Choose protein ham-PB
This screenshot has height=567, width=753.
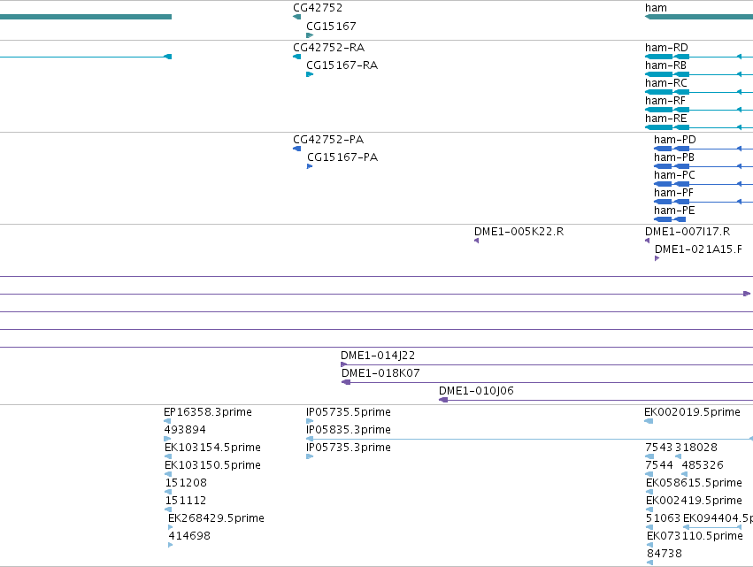673,157
